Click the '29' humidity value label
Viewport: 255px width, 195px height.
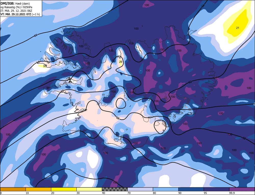tap(121, 62)
